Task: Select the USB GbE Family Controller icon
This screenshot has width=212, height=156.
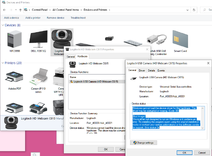Action: (x=156, y=40)
